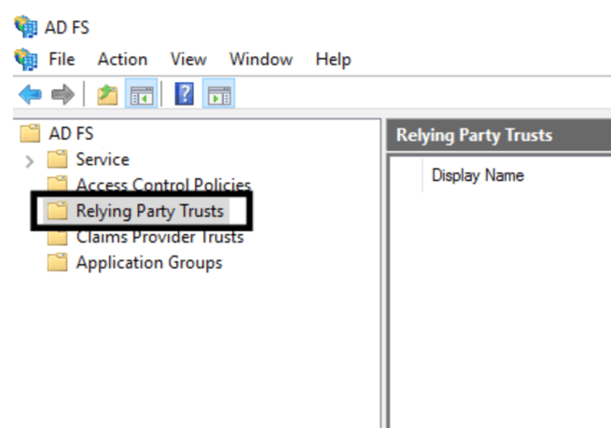This screenshot has height=428, width=611.
Task: Toggle Show/Hide Console Tree toolbar icon
Action: point(142,93)
